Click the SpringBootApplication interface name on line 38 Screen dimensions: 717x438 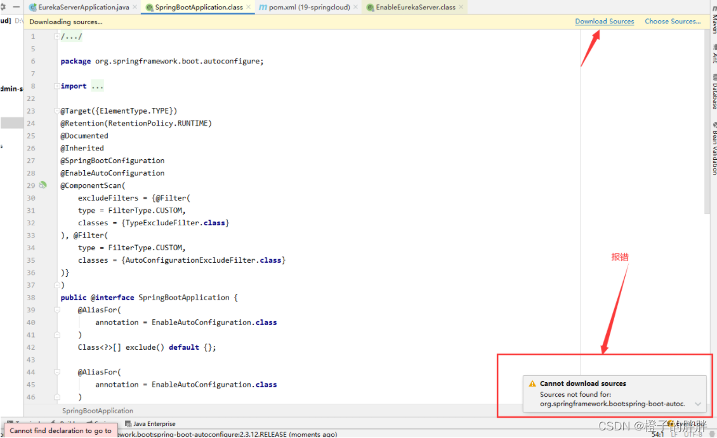point(184,298)
